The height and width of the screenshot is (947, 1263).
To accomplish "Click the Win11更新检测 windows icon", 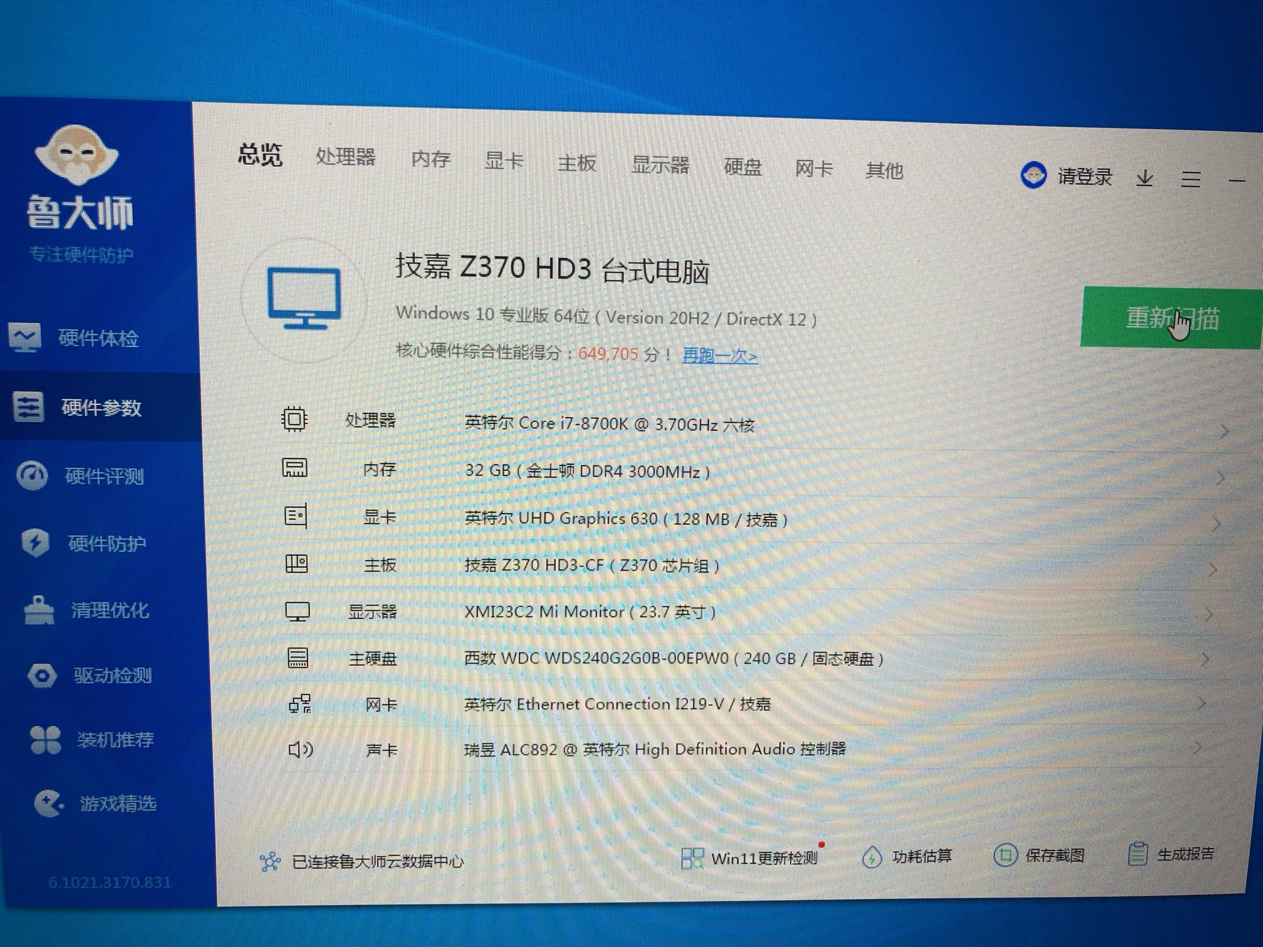I will click(x=692, y=858).
